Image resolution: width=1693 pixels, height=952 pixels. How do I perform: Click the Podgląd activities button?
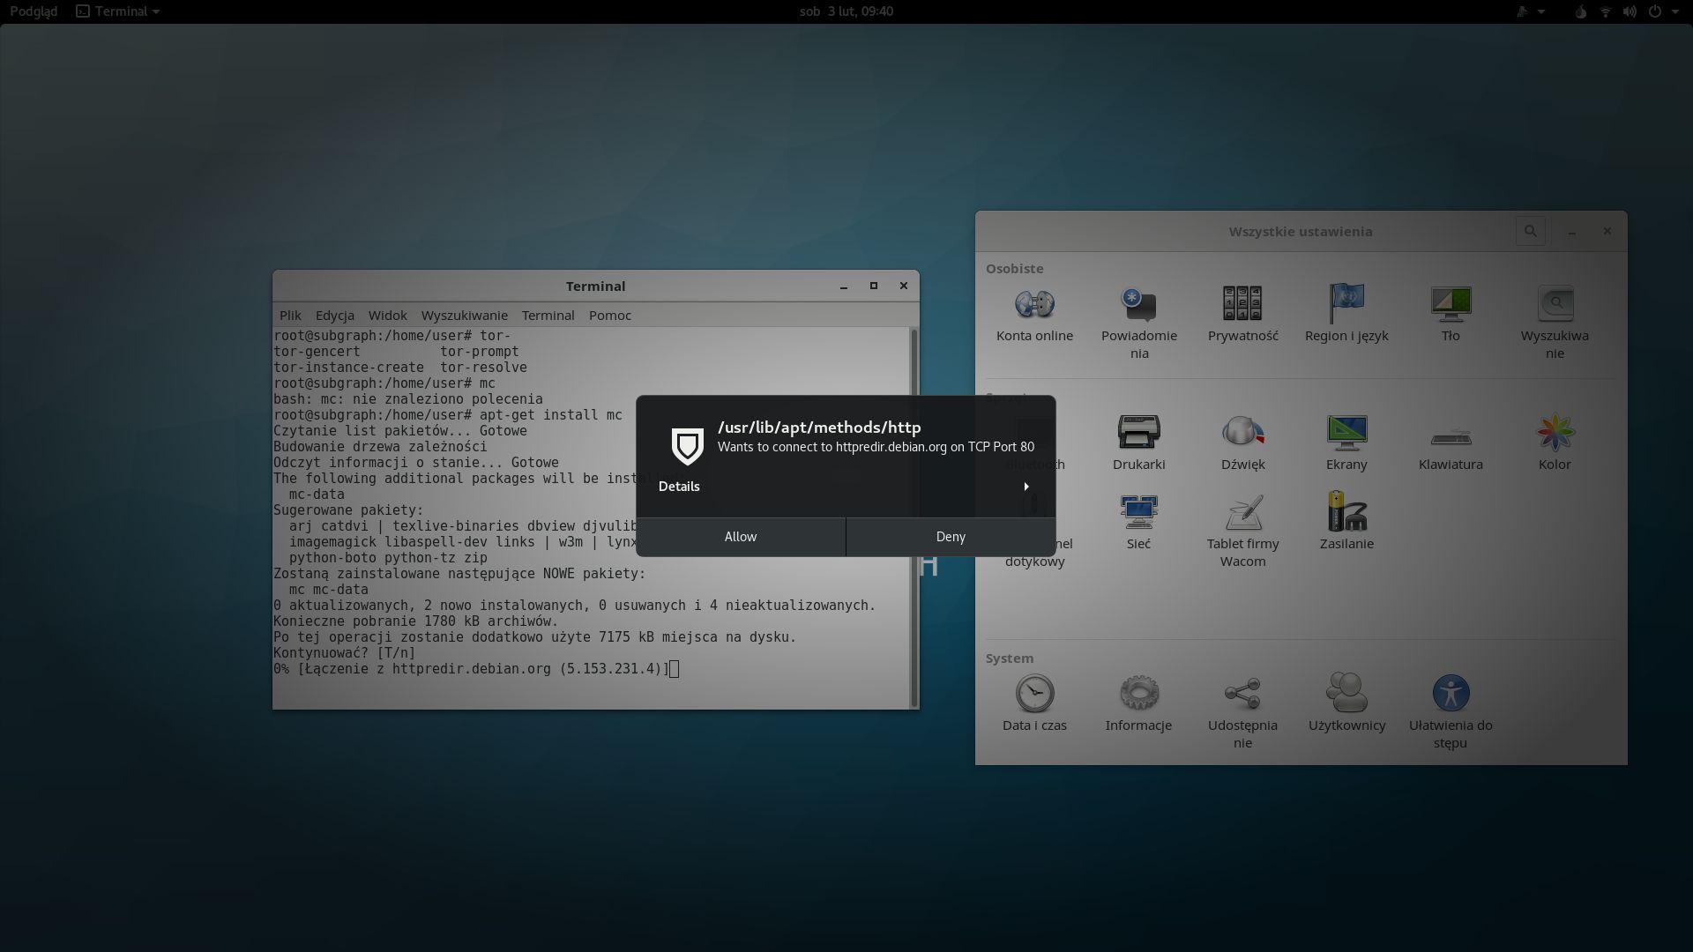click(x=34, y=11)
